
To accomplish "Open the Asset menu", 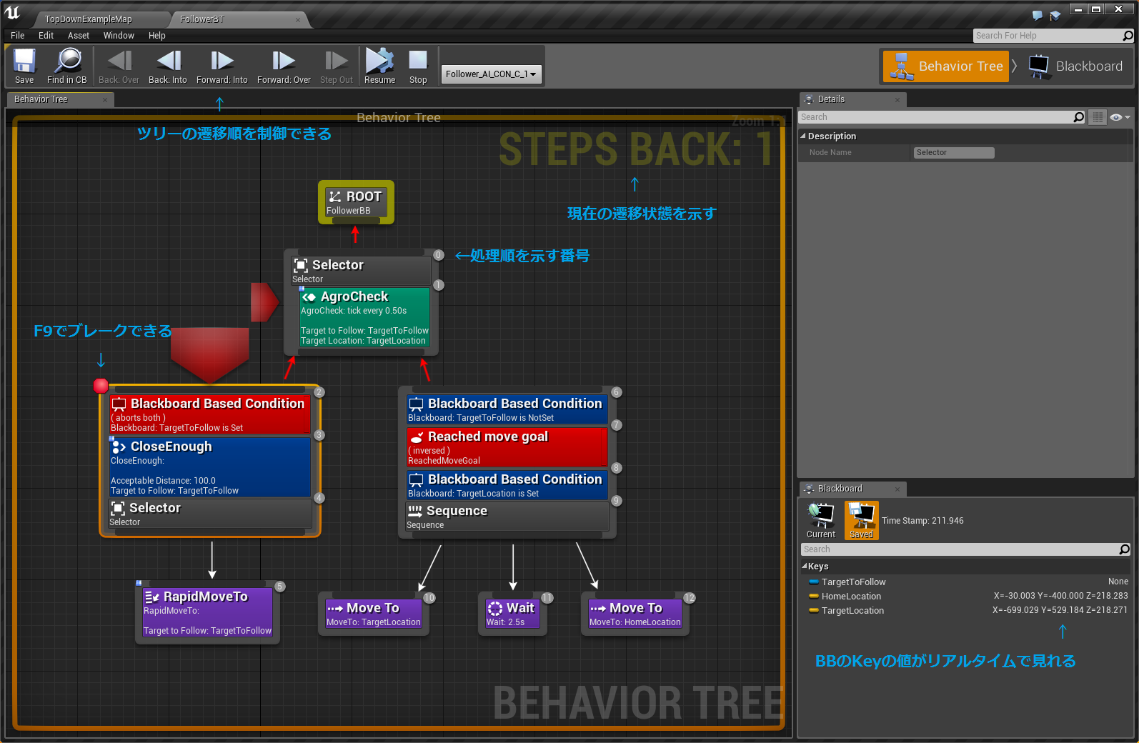I will [x=79, y=36].
